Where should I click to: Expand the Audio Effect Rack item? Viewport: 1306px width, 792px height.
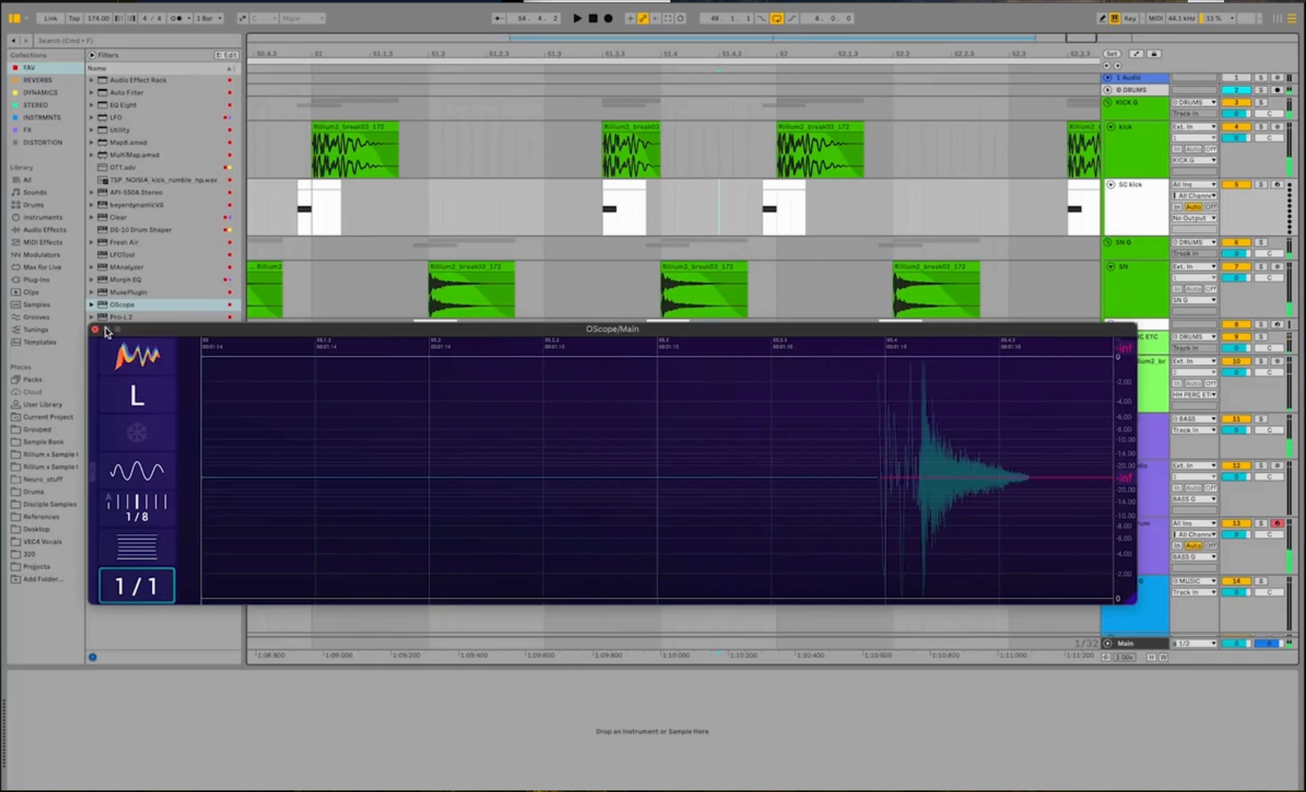click(x=91, y=80)
